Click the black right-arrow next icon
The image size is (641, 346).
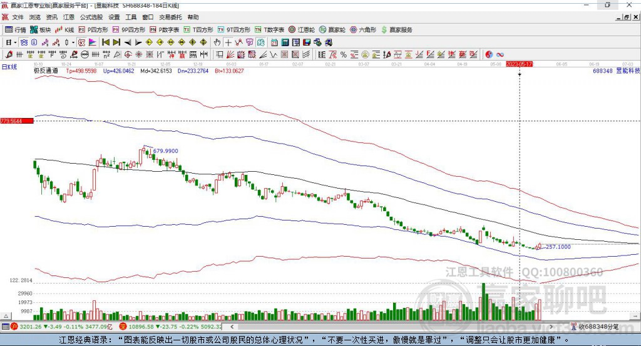click(x=138, y=42)
